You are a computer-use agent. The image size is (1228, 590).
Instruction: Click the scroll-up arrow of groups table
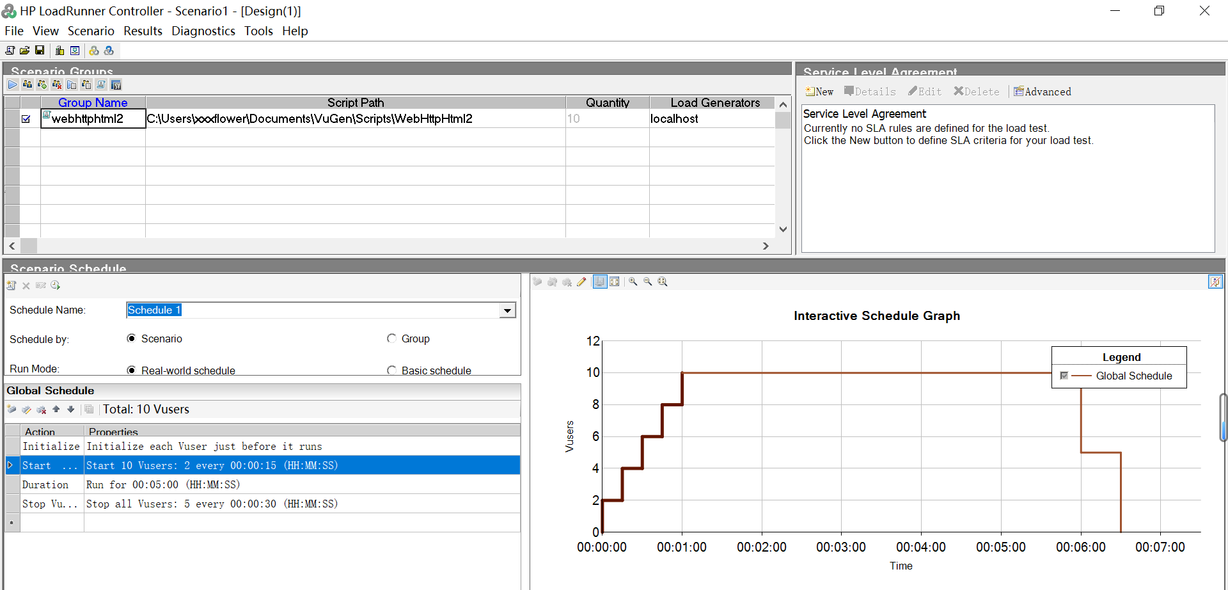(783, 104)
